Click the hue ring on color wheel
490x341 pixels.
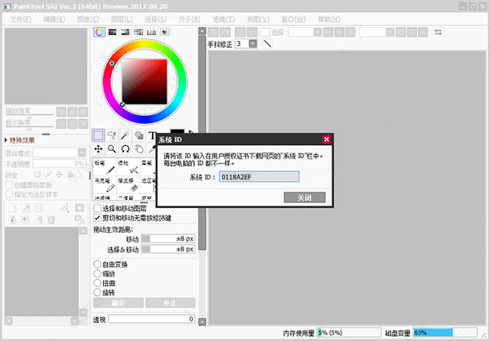coord(145,44)
